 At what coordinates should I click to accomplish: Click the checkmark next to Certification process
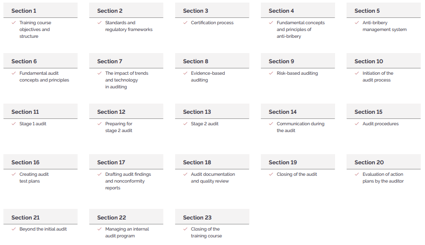coord(185,23)
